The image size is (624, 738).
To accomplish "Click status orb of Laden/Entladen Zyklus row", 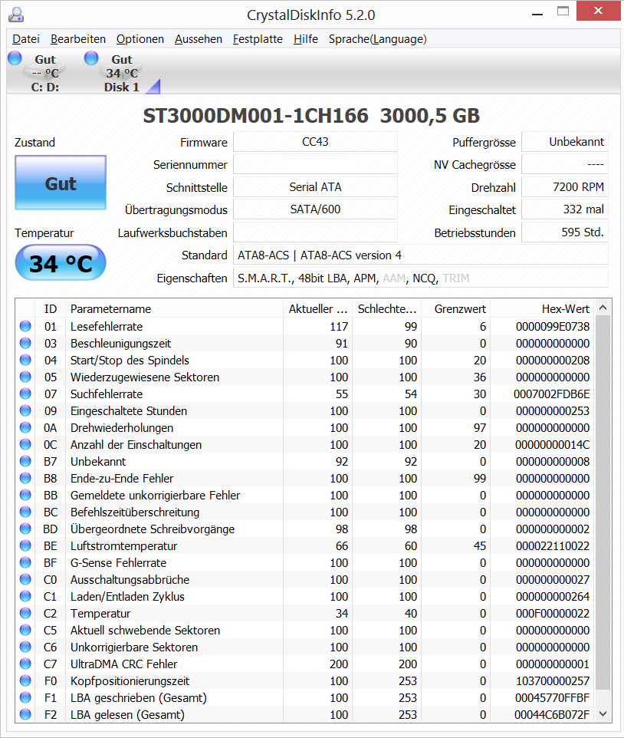I will pos(25,596).
